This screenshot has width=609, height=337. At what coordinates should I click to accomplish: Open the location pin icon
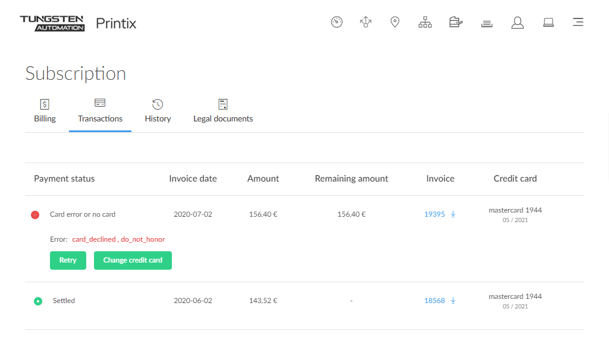point(394,23)
